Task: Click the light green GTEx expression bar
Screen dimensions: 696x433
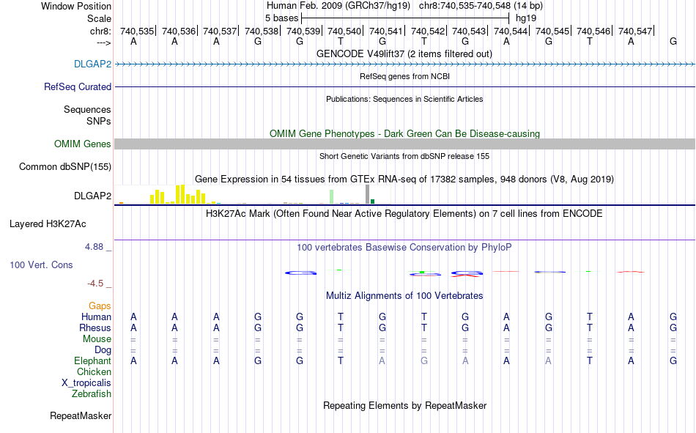Action: click(x=332, y=197)
